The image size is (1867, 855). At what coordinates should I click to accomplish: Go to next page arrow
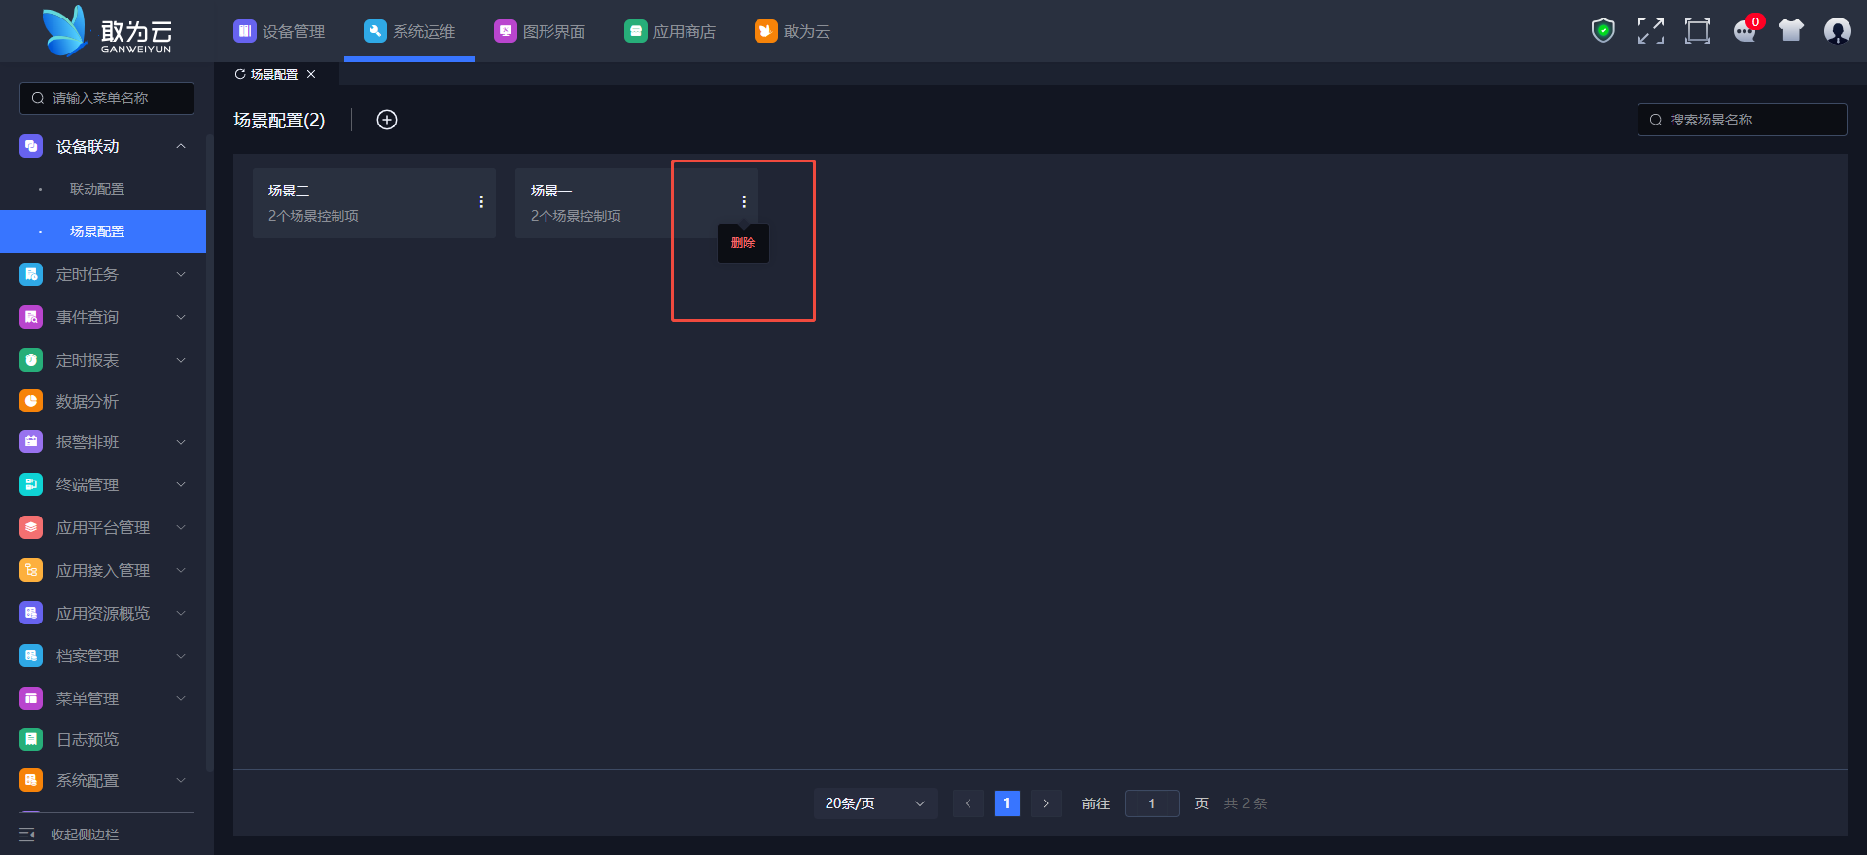click(1046, 803)
